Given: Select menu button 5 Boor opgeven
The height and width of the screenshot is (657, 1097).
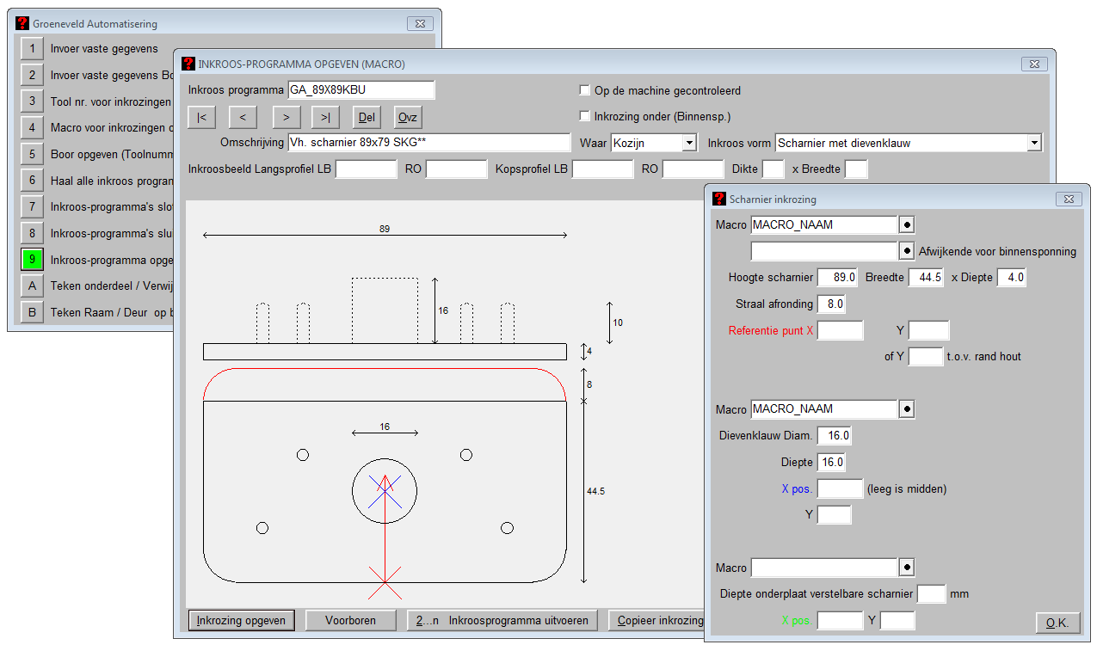Looking at the screenshot, I should (33, 154).
